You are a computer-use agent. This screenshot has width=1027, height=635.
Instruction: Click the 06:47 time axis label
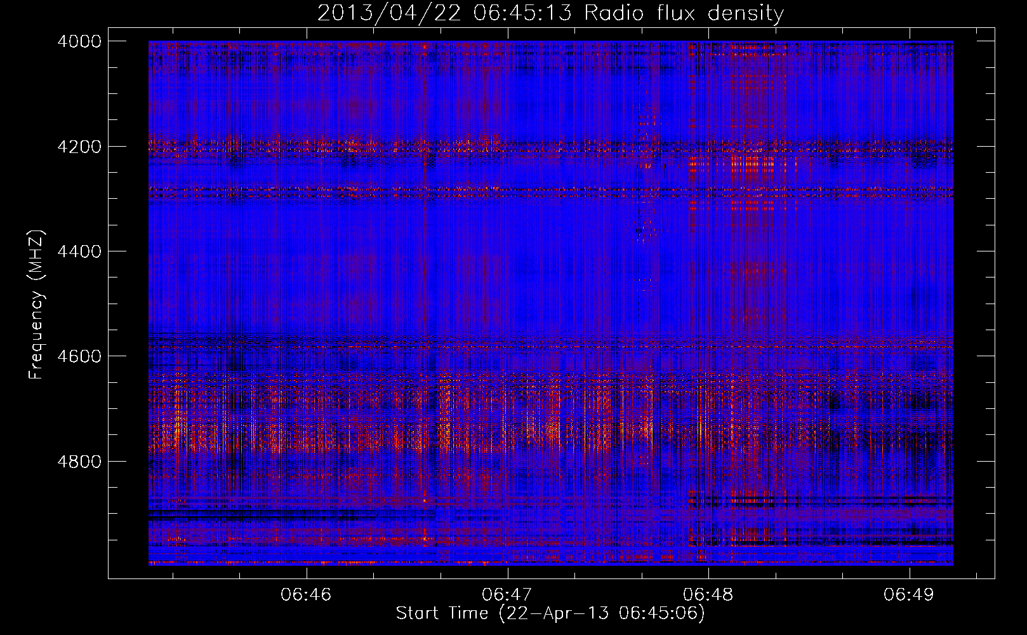point(507,595)
